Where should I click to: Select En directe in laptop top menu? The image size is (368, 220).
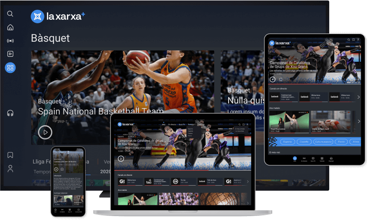tap(172, 124)
